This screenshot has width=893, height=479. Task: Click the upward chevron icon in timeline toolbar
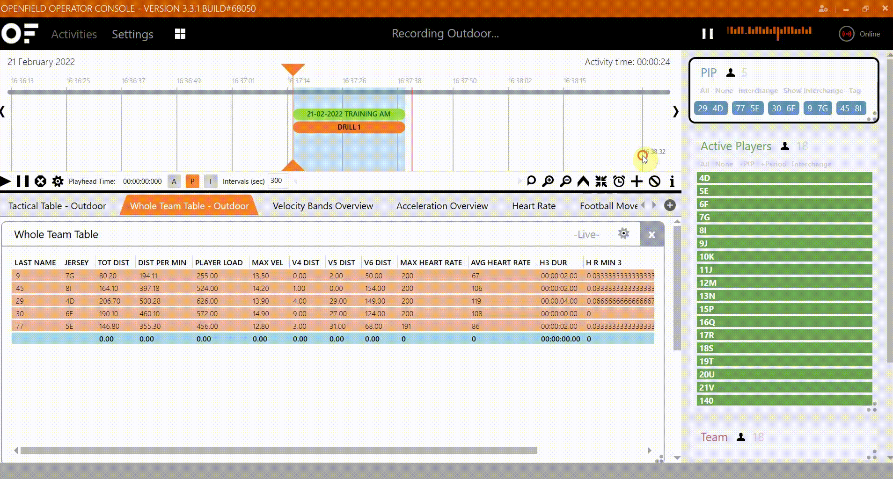point(583,181)
